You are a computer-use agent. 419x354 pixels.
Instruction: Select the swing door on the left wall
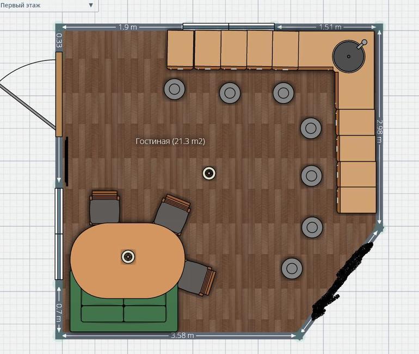point(59,95)
